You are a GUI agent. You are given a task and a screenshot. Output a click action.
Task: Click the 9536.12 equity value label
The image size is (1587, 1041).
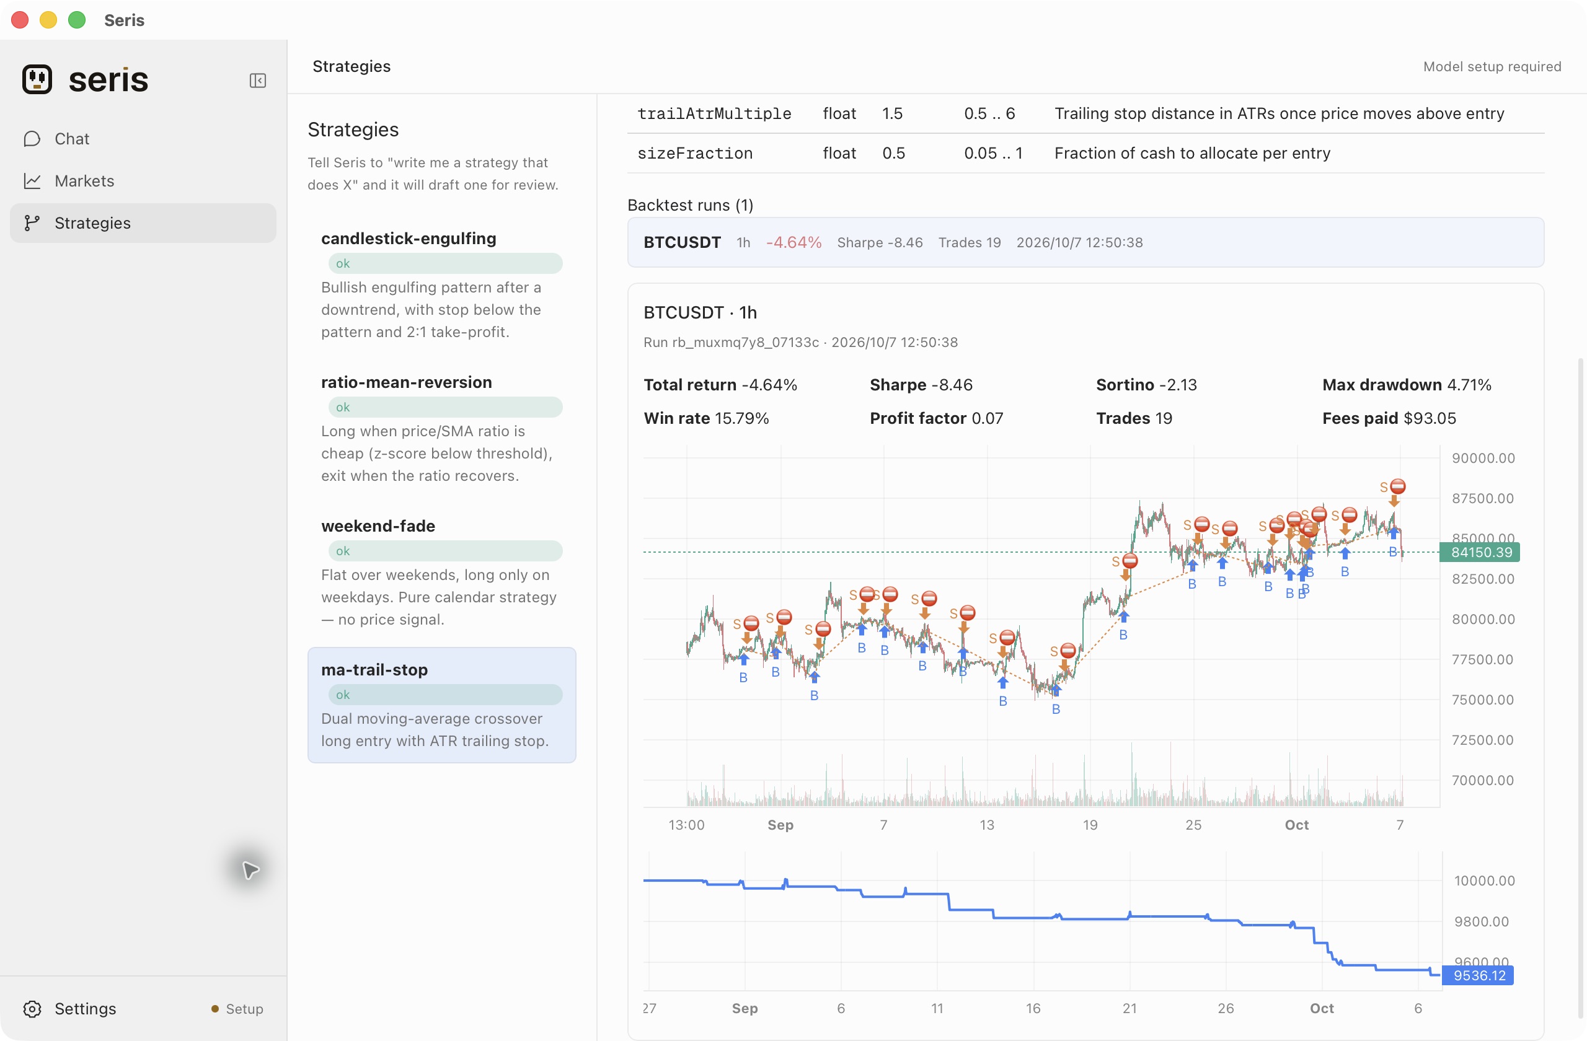tap(1479, 976)
